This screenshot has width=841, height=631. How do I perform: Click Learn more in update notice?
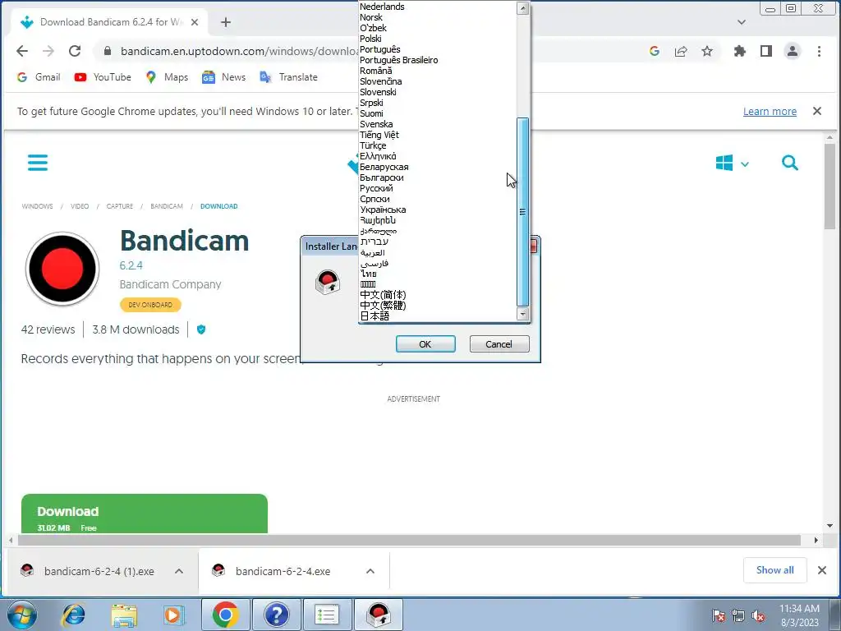pos(770,111)
